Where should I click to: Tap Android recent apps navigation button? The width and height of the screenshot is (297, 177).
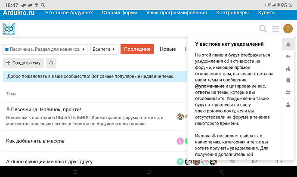(x=75, y=172)
